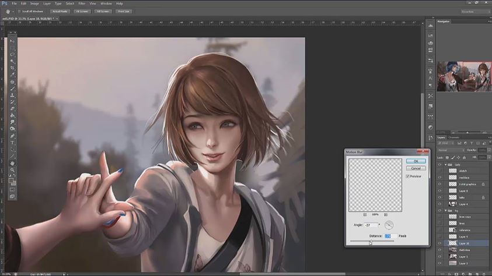Click the Navigator zoom slider
This screenshot has height=276, width=492.
(x=467, y=132)
